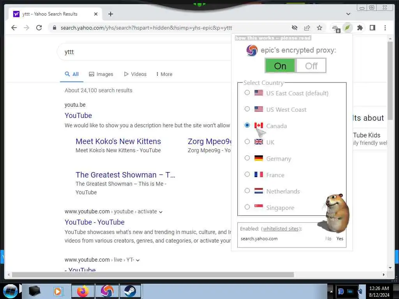The height and width of the screenshot is (299, 399).
Task: Open the Windows Start orb
Action: click(11, 291)
